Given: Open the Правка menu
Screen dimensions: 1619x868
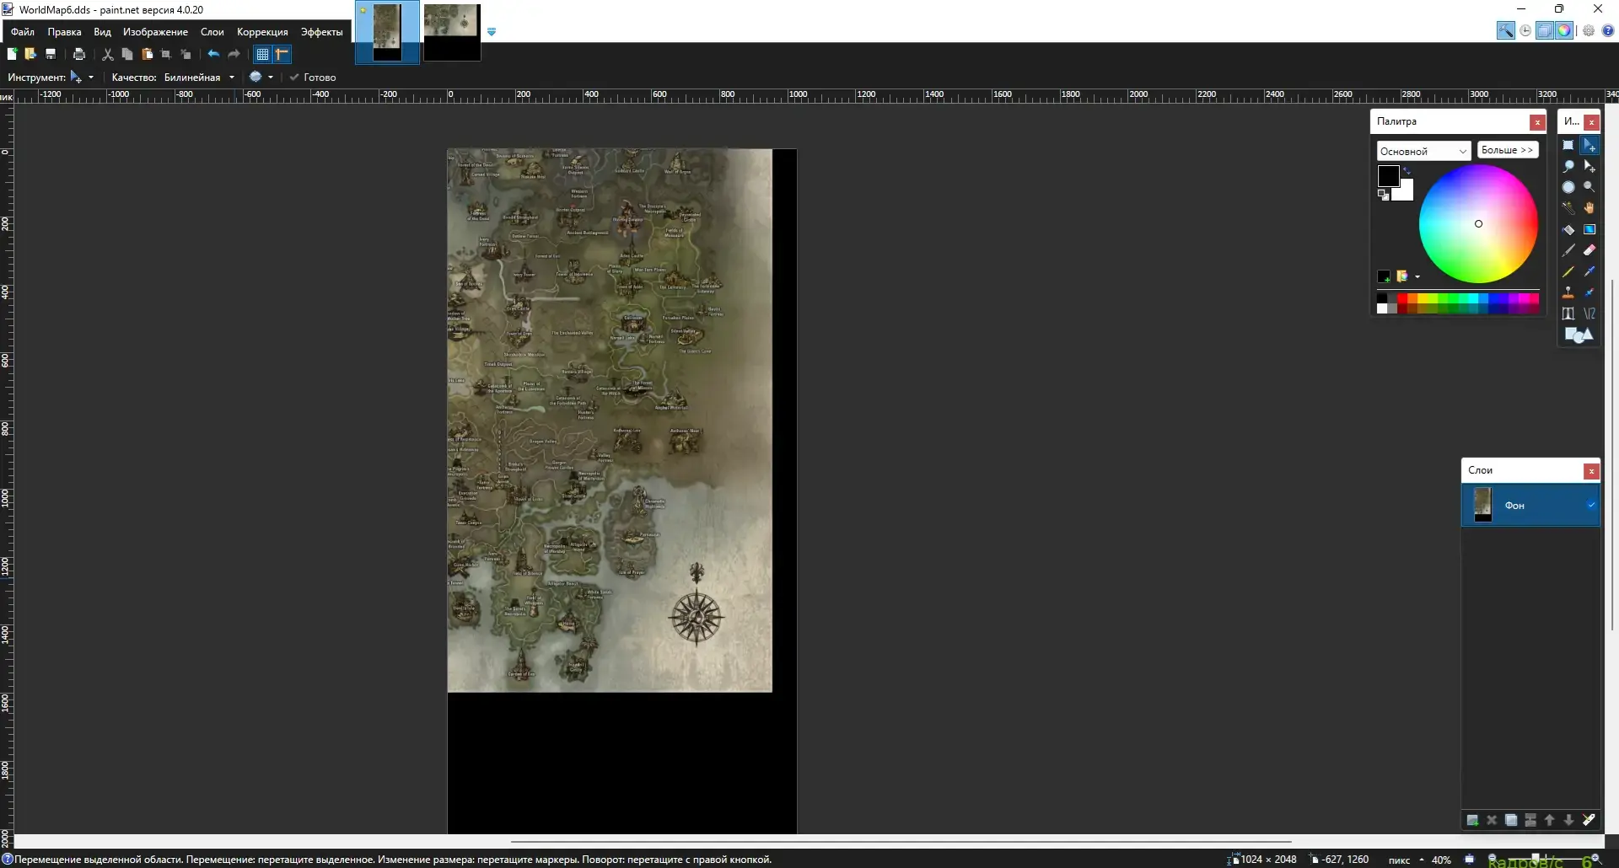Looking at the screenshot, I should coord(64,32).
